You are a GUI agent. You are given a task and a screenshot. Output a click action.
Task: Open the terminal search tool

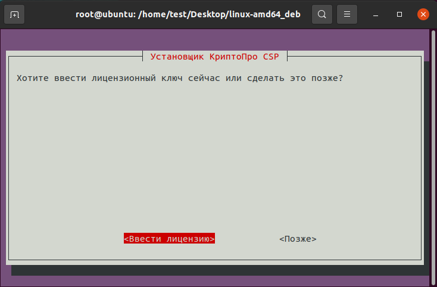[x=322, y=14]
